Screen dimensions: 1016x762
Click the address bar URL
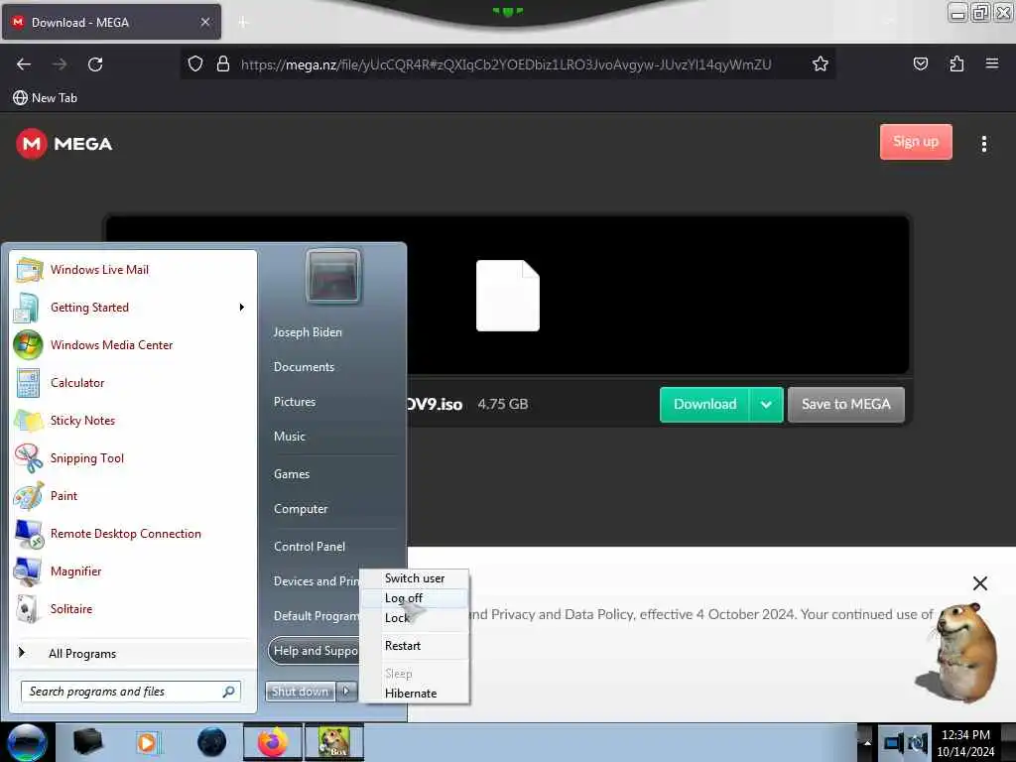(x=505, y=64)
